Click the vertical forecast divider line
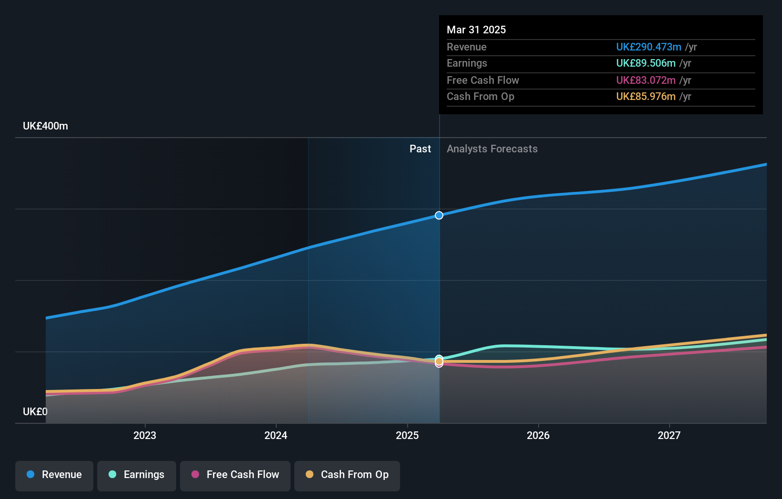 point(439,286)
